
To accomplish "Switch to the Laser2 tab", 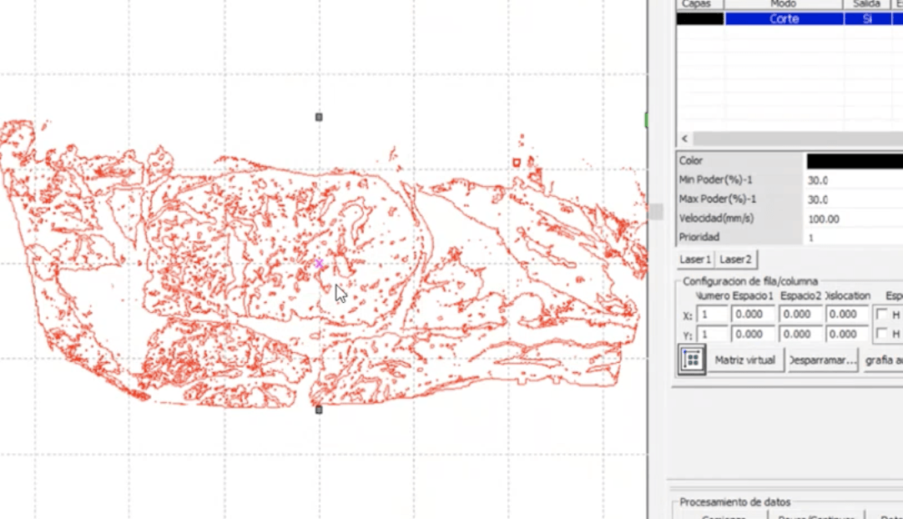I will 735,259.
